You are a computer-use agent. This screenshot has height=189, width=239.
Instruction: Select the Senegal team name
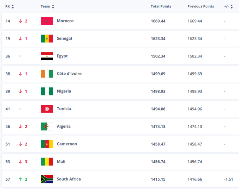click(64, 39)
